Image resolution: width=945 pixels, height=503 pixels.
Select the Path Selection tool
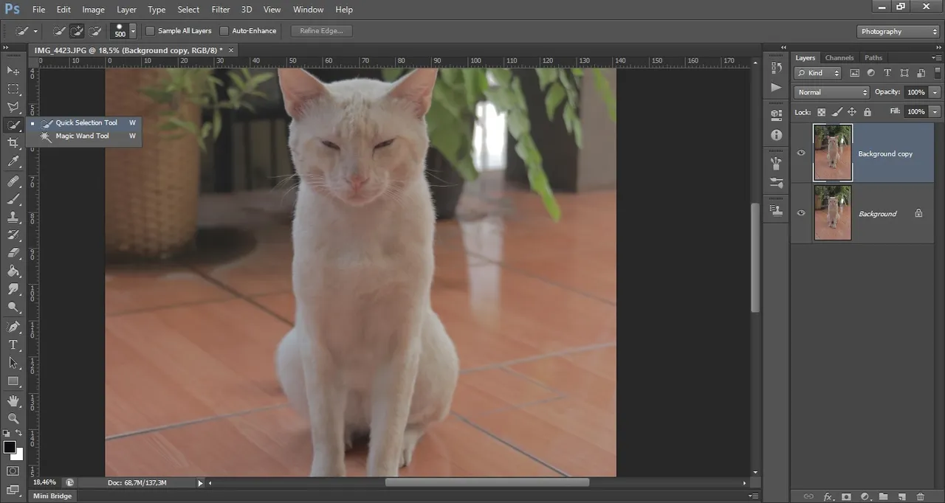click(x=13, y=363)
